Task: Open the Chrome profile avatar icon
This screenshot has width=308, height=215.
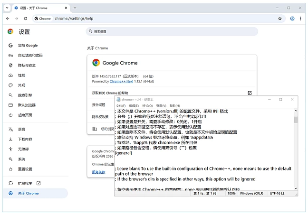Action: tap(292, 19)
